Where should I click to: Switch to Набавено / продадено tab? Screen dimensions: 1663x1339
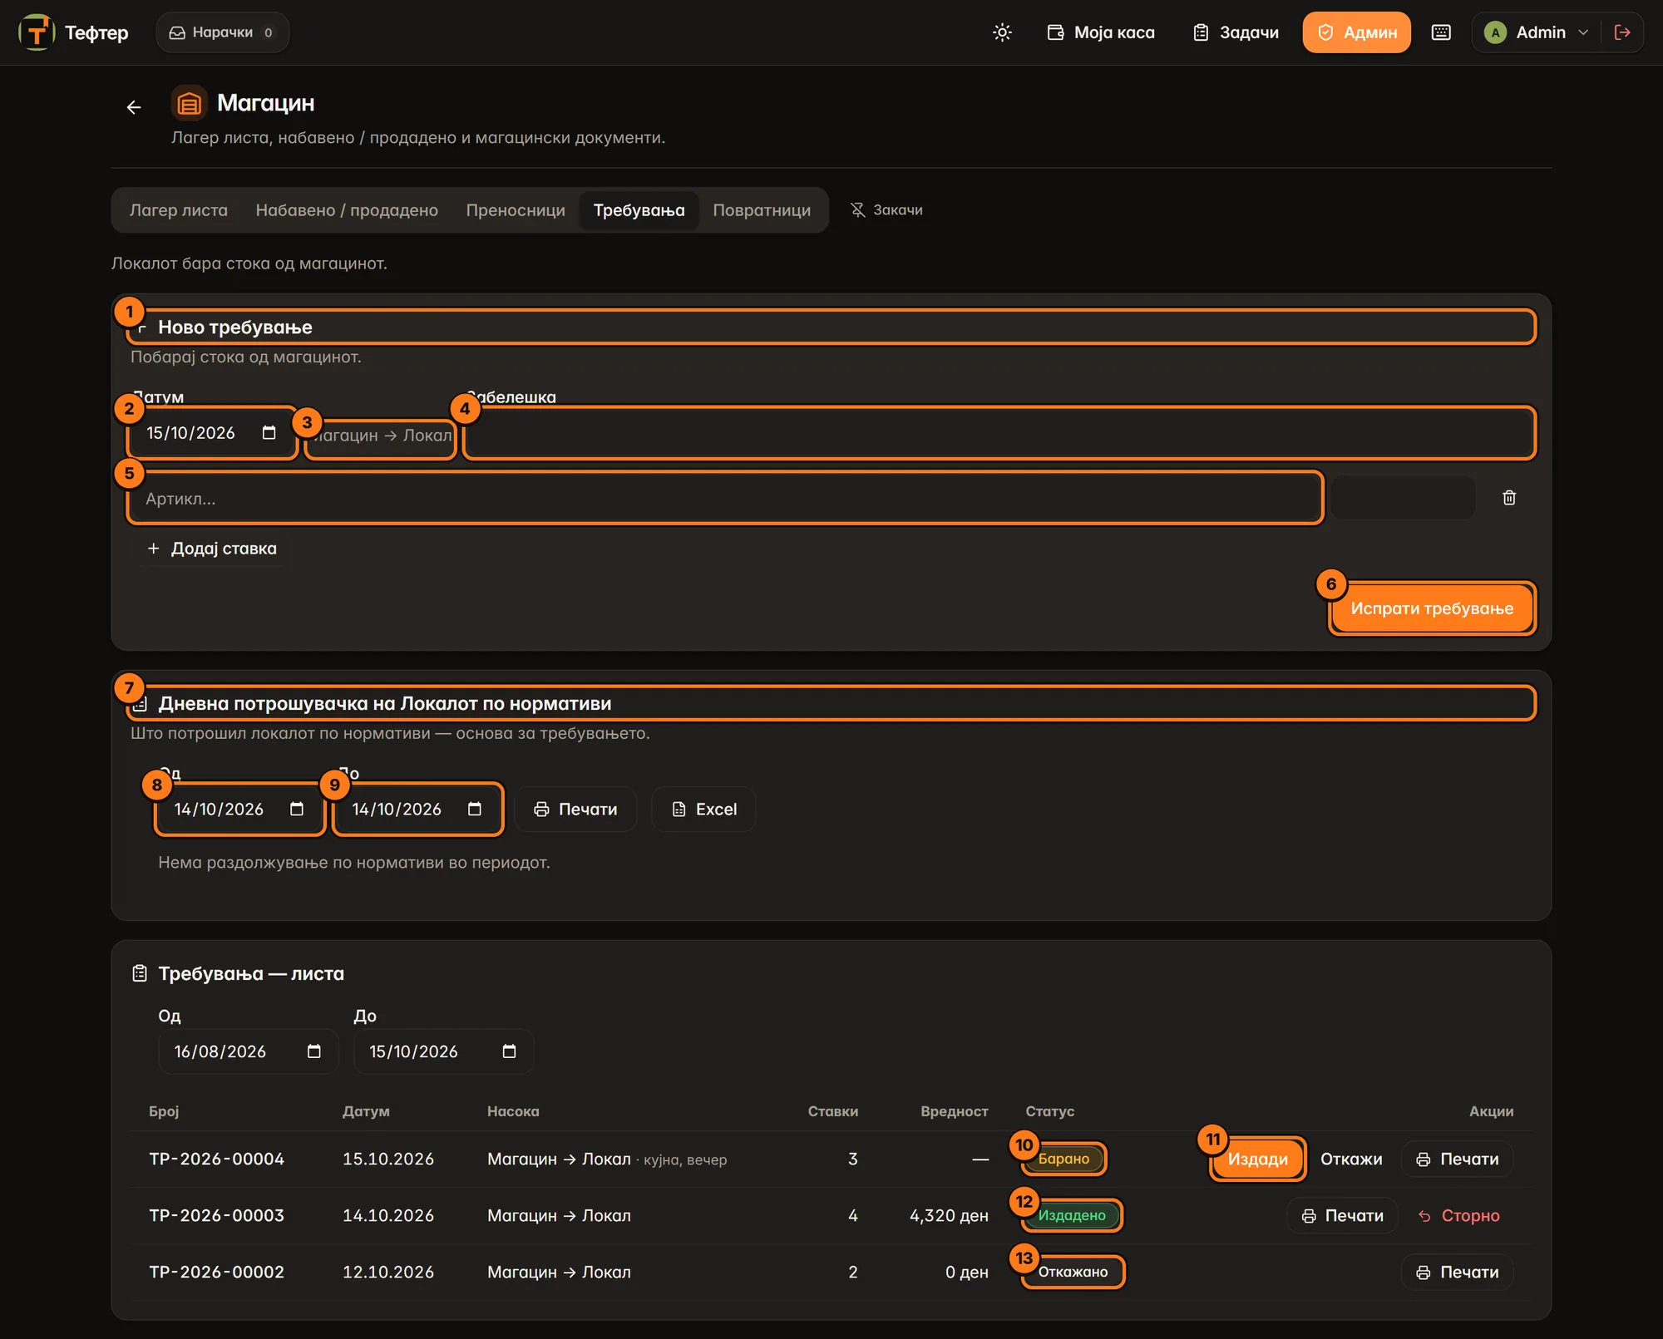click(x=347, y=210)
